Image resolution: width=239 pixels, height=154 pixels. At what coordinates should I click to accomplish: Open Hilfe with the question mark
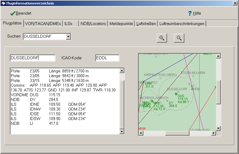(194, 13)
